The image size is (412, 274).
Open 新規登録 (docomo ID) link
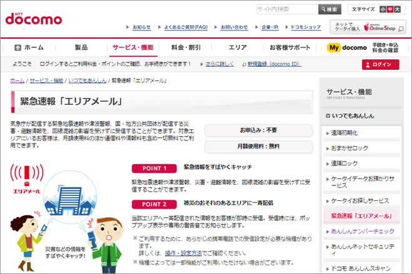tap(274, 64)
